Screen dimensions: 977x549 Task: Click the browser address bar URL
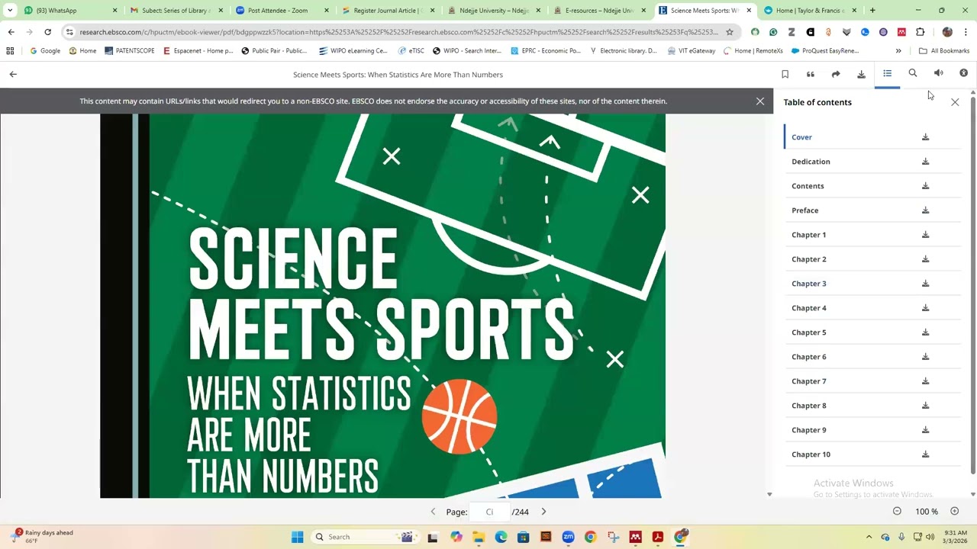pyautogui.click(x=399, y=32)
